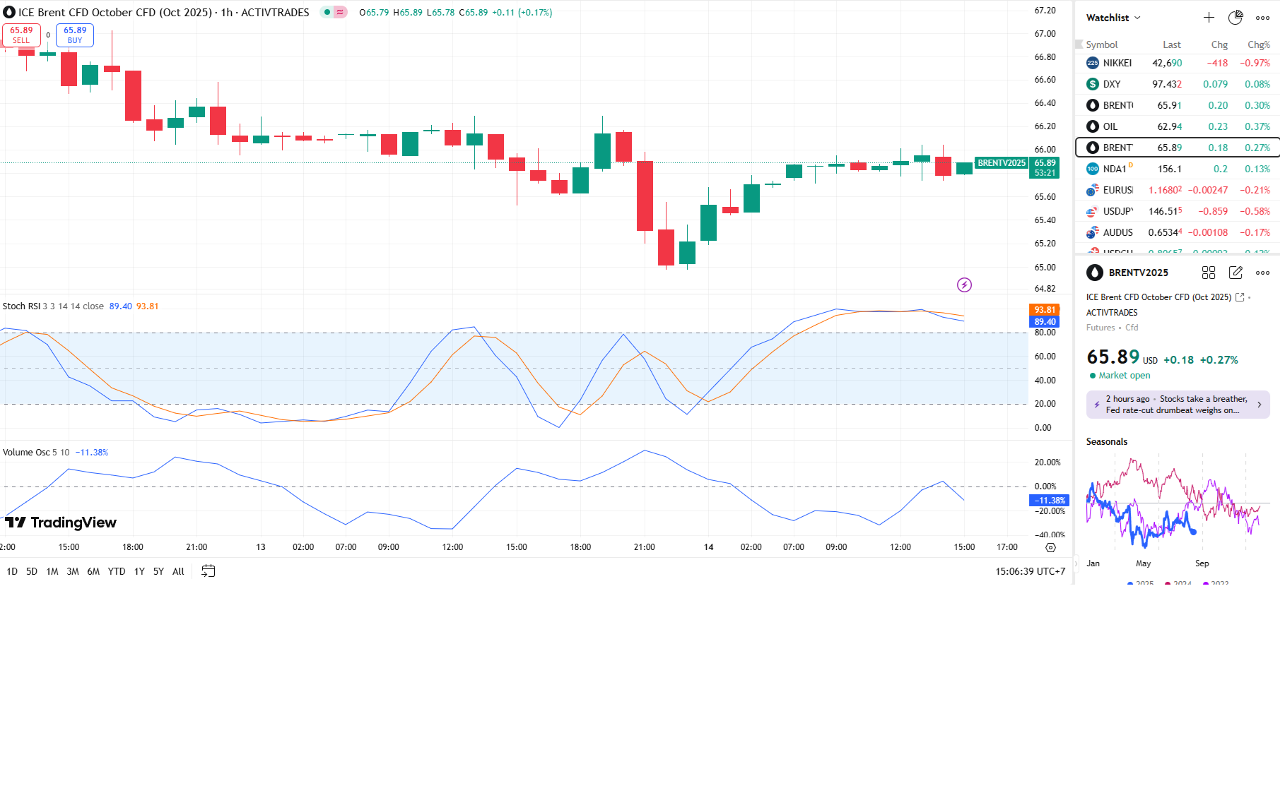
Task: Toggle the 2024 seasonals legend series
Action: [1178, 583]
